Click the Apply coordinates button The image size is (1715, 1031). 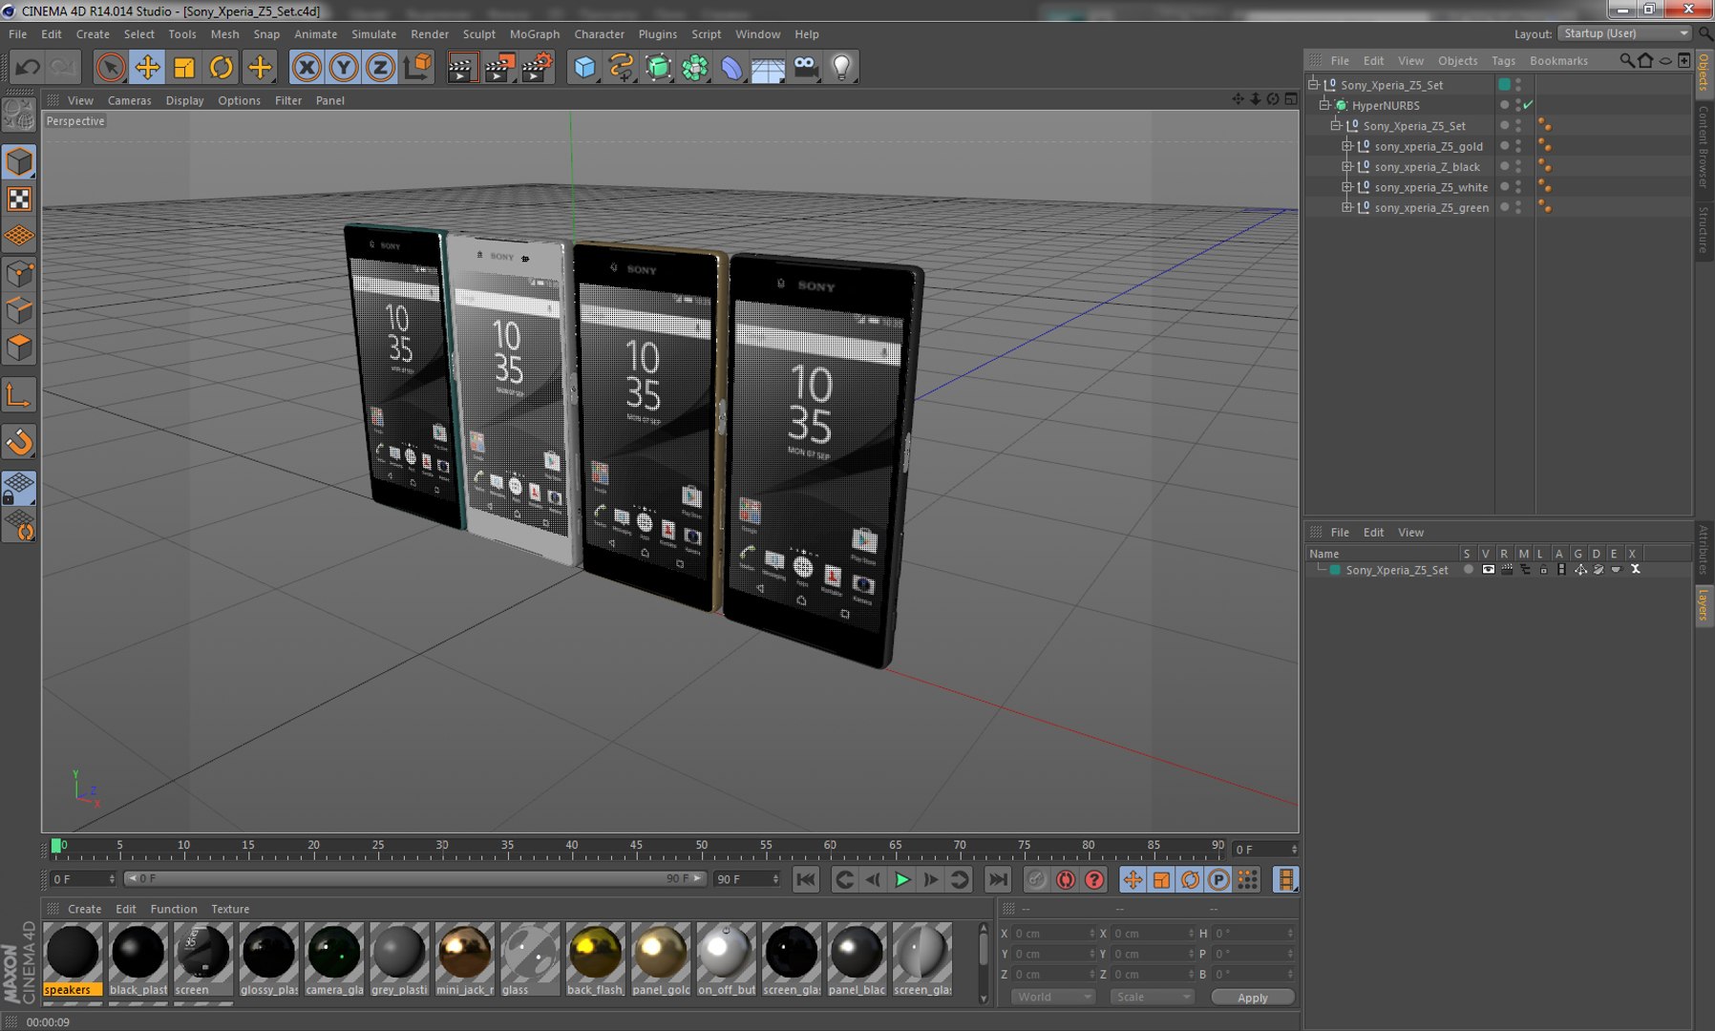(x=1252, y=997)
